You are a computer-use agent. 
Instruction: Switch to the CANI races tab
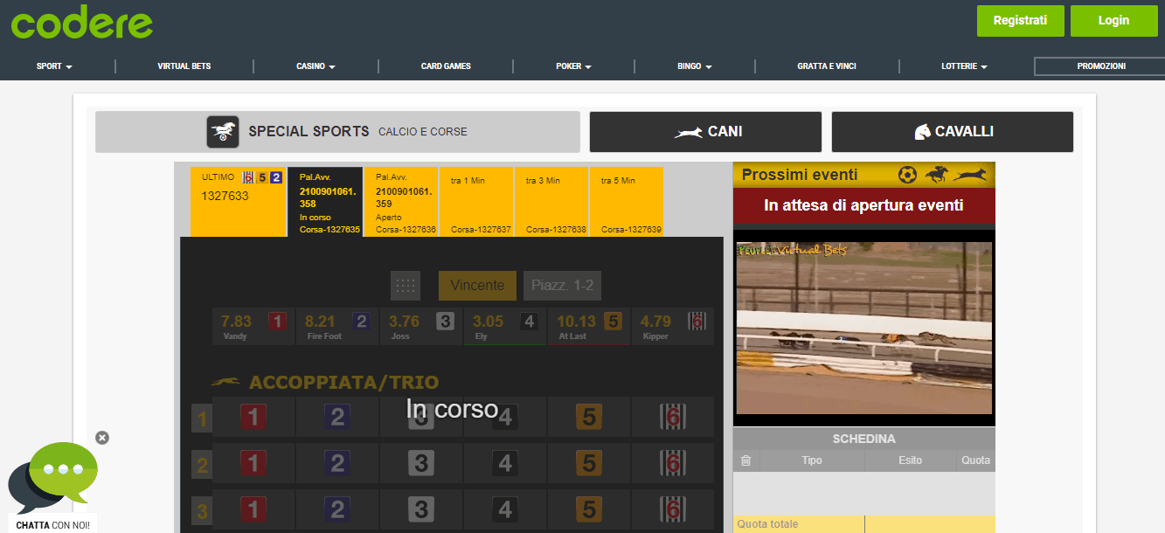705,132
